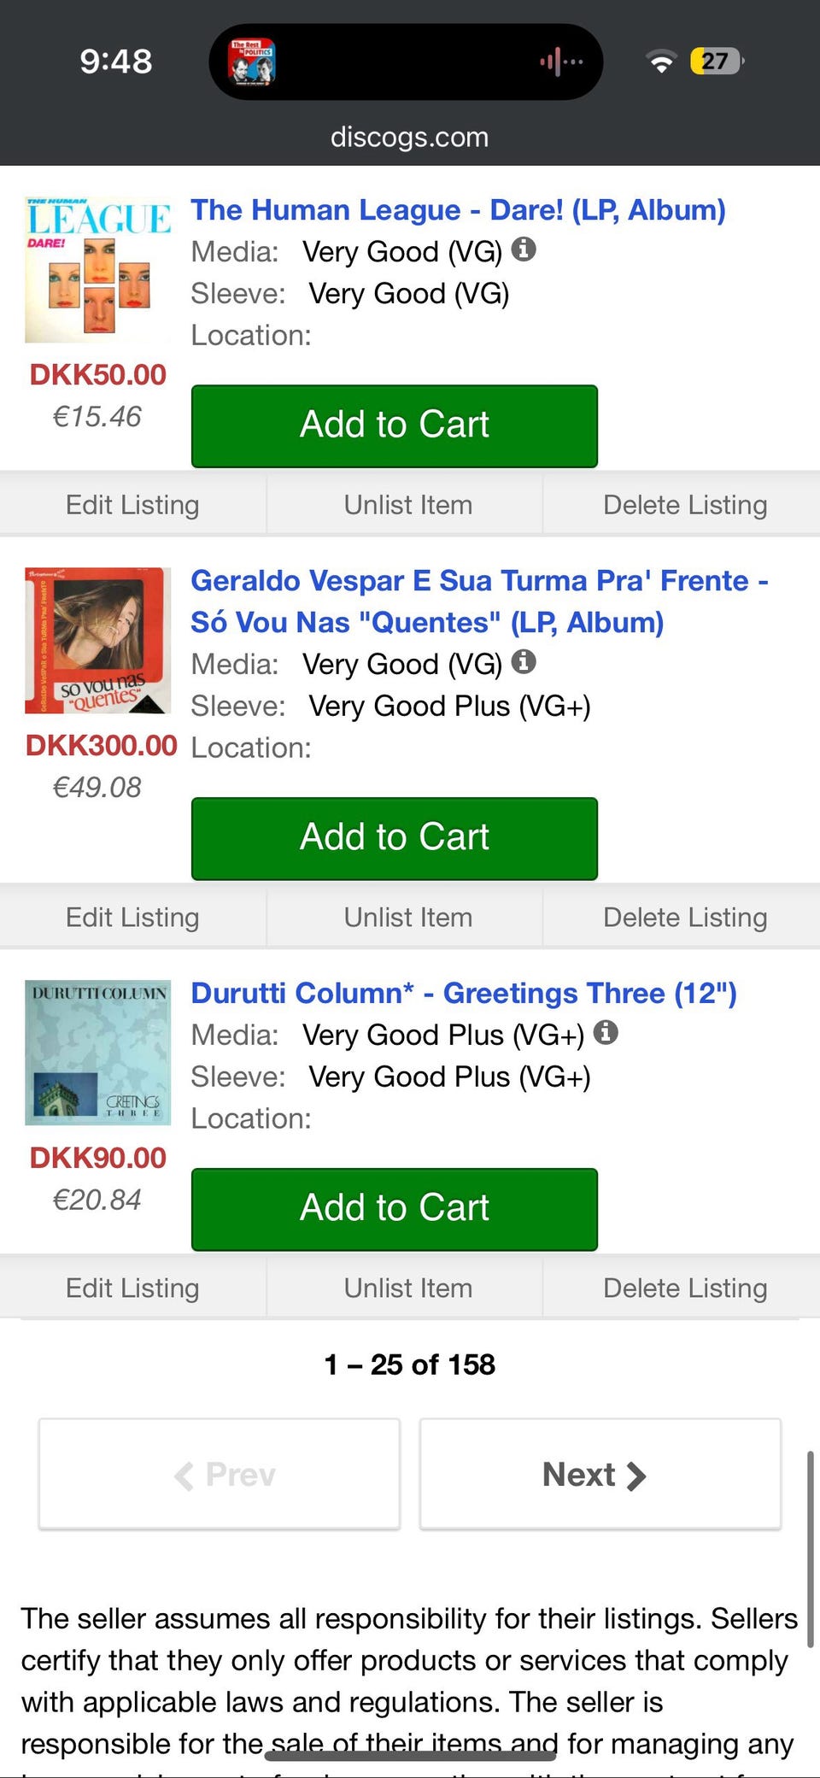Go to Next page of listings
This screenshot has height=1778, width=820.
600,1474
